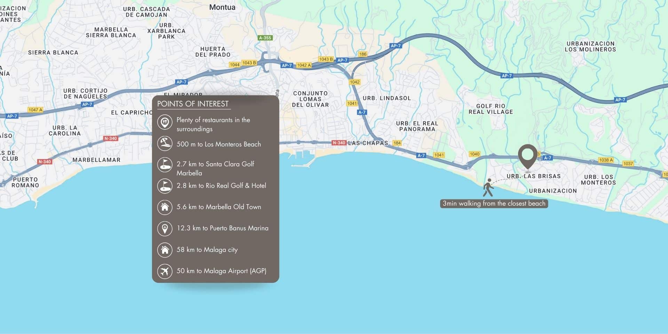Click the walking person icon near beach
Viewport: 668px width, 334px height.
coord(488,188)
